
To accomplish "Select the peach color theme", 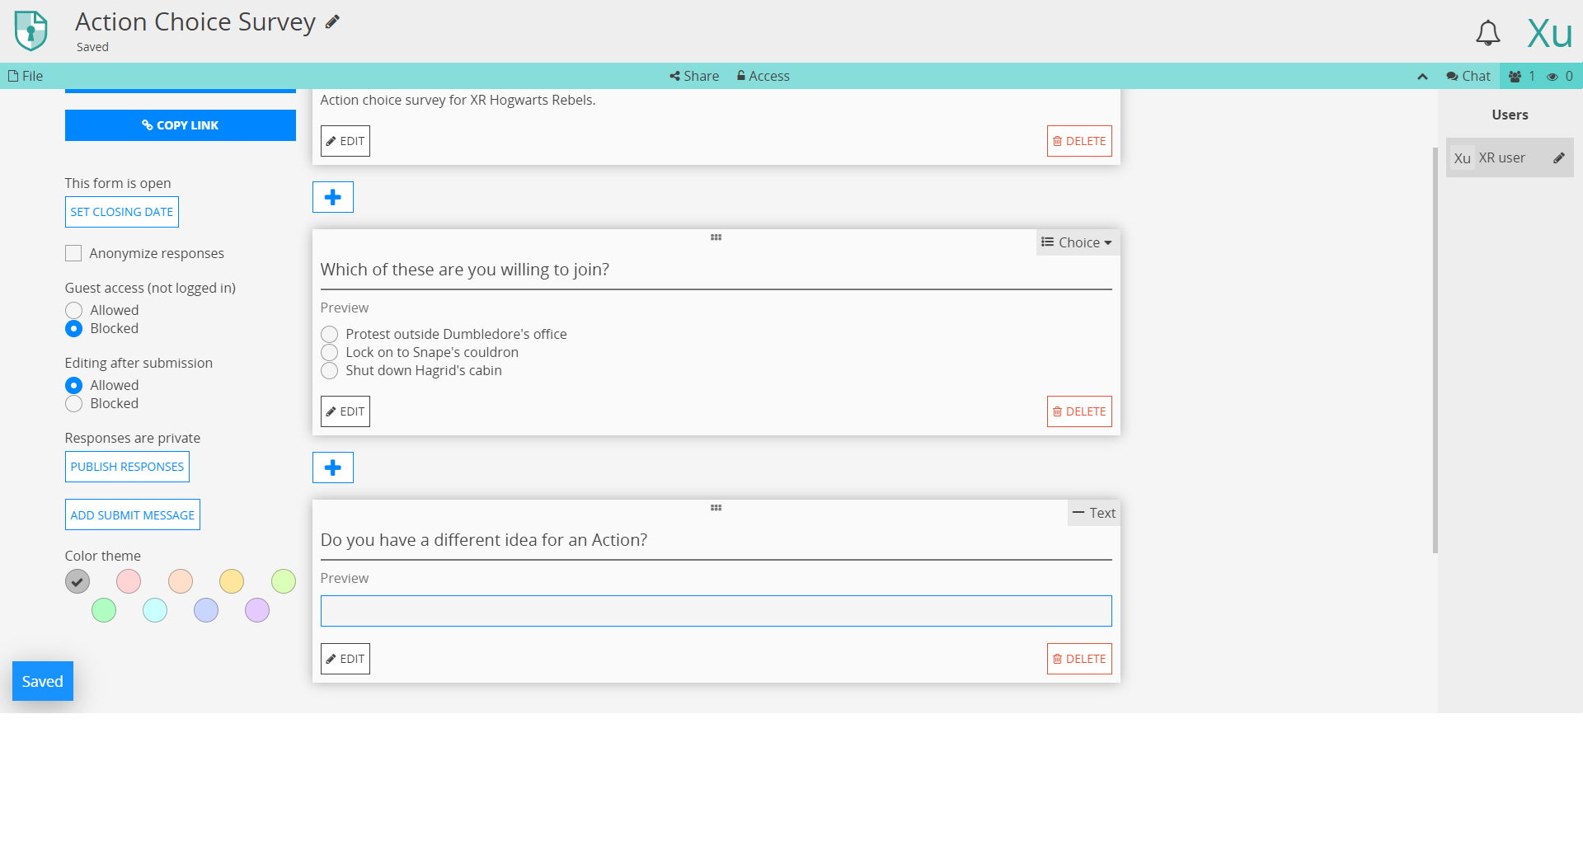I will [181, 581].
